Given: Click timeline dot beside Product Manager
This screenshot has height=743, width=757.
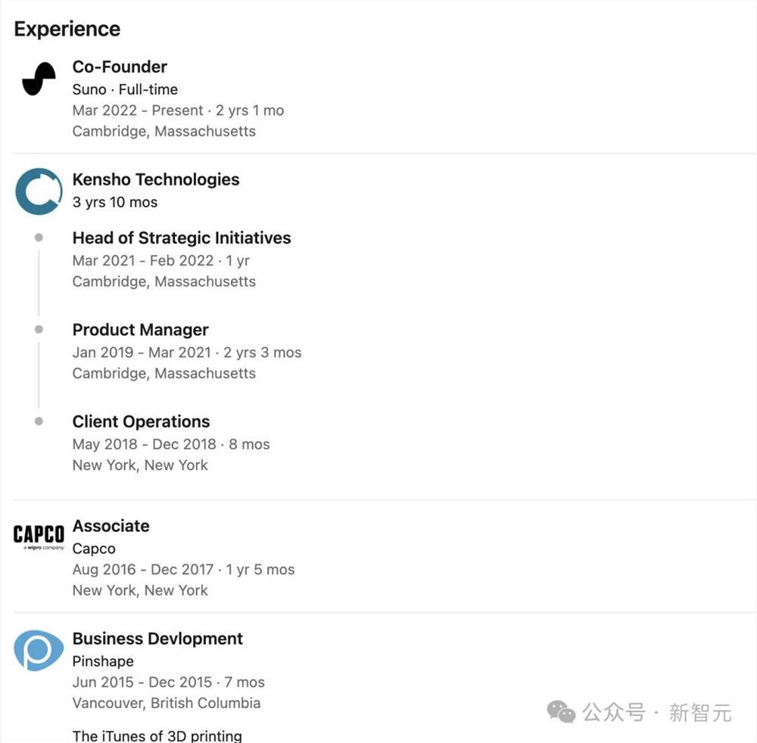Looking at the screenshot, I should 39,330.
